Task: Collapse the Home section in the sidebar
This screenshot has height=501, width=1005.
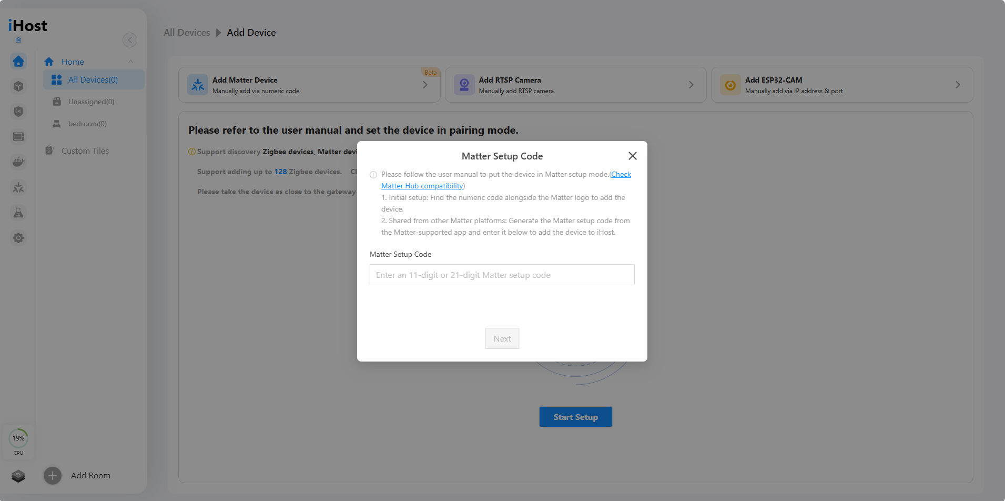Action: (x=130, y=62)
